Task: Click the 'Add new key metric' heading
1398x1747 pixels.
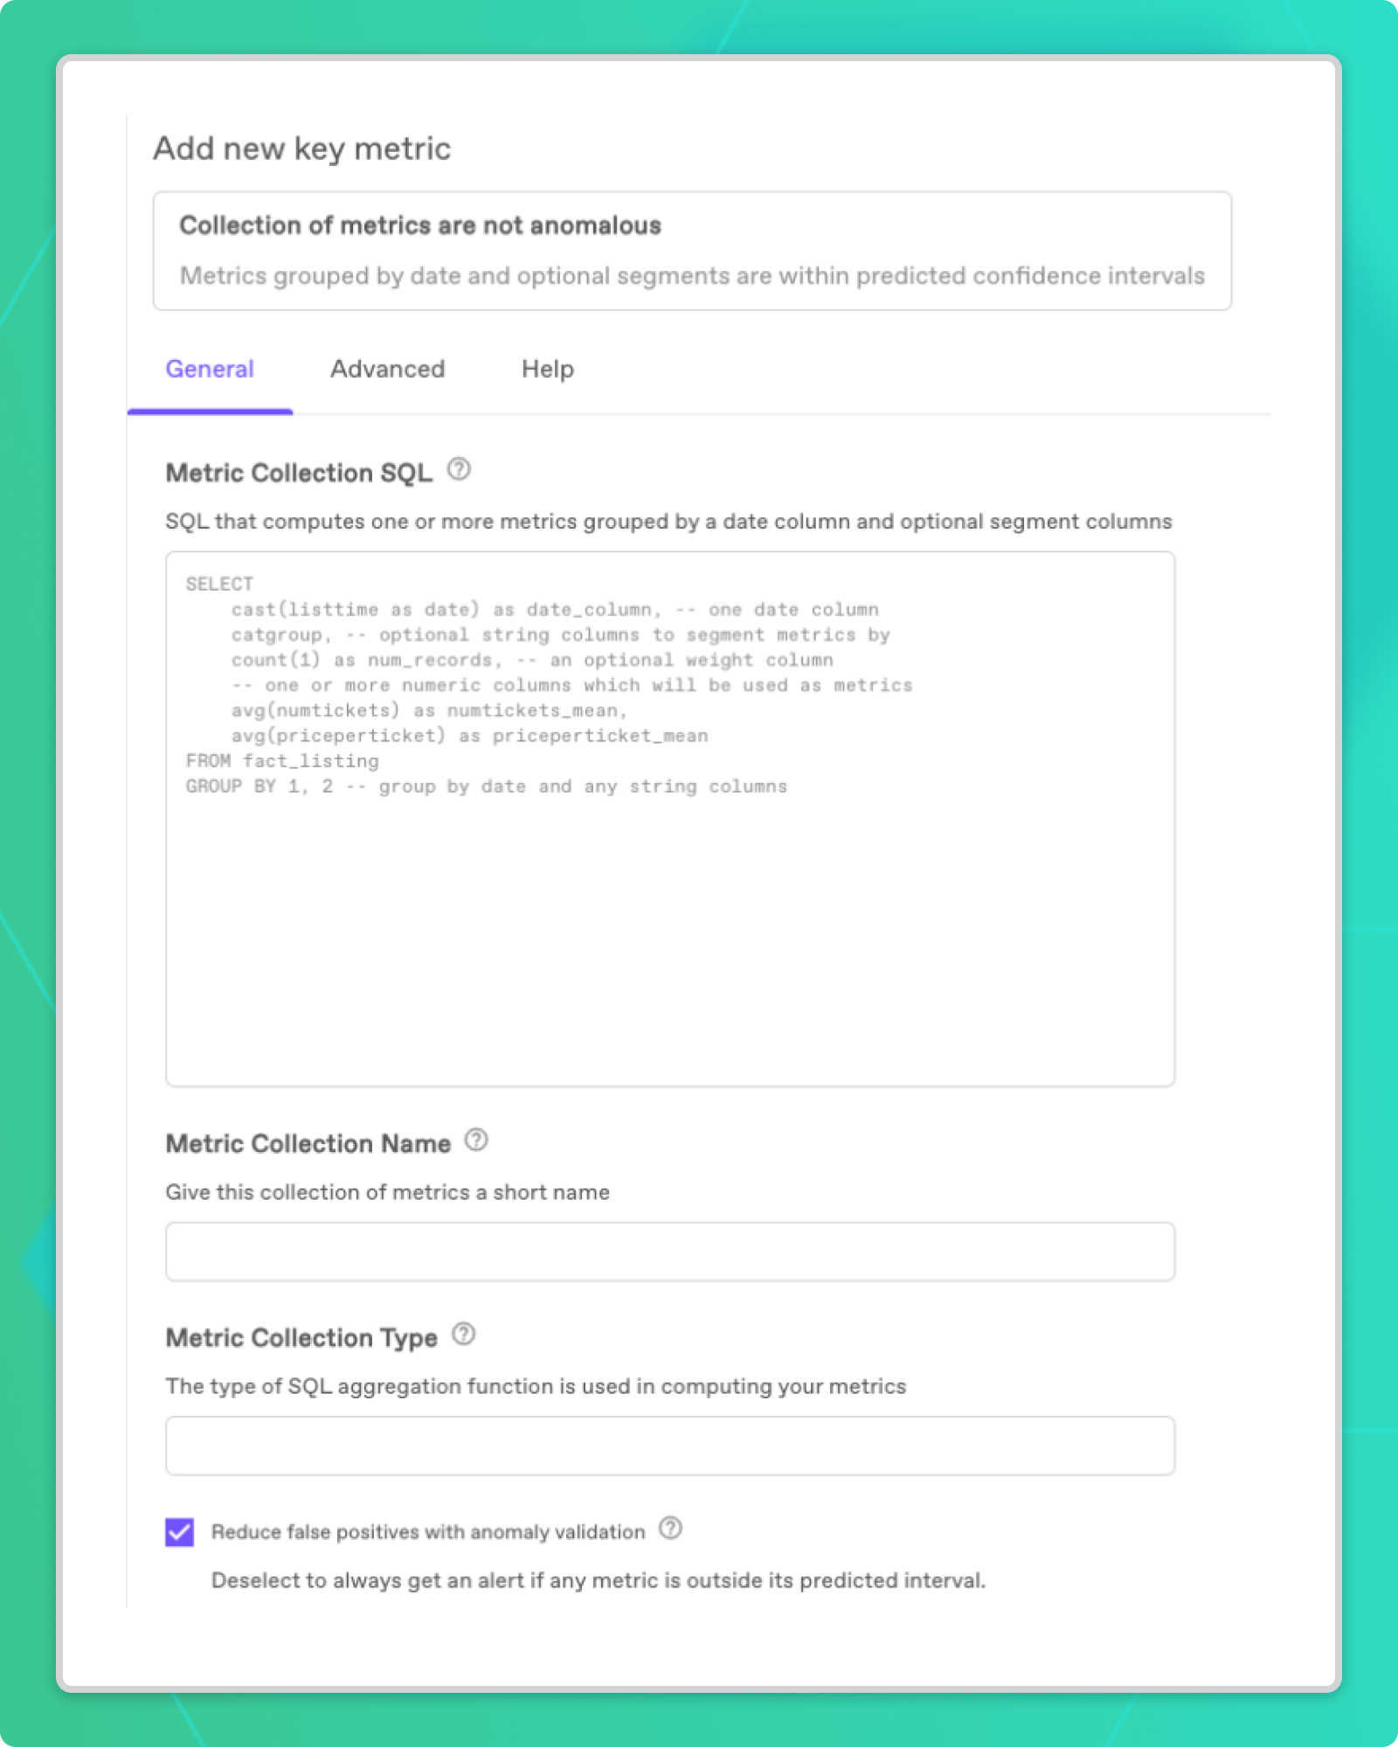Action: (302, 148)
